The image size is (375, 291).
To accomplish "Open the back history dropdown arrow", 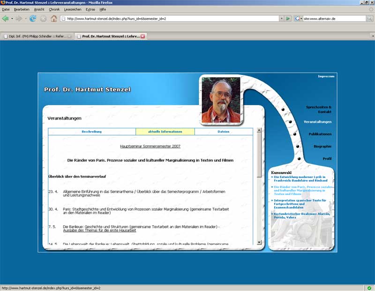I will 12,19.
